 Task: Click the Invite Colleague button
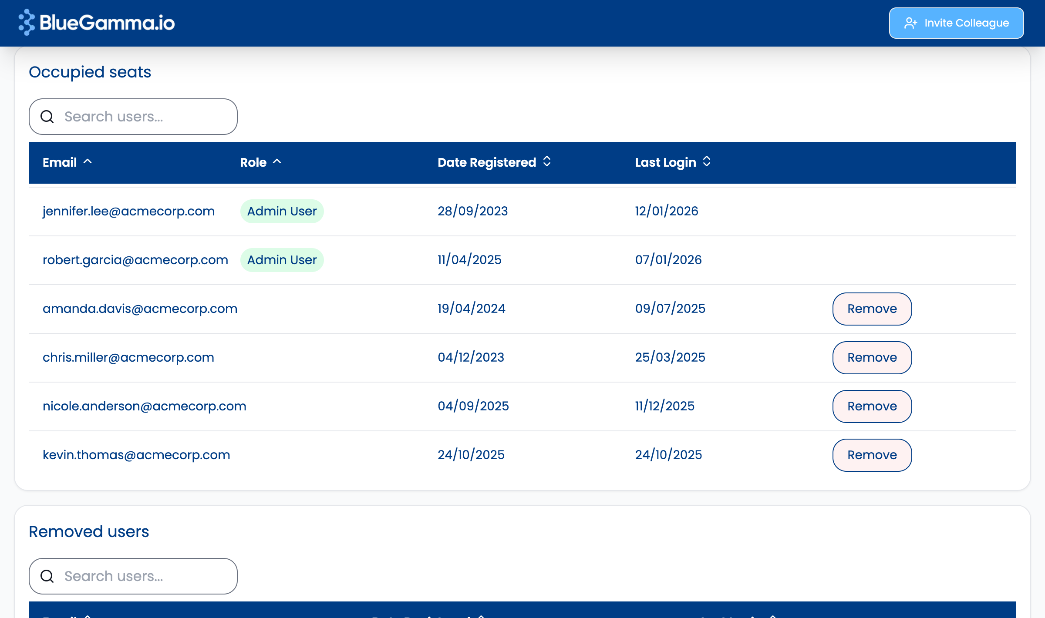tap(956, 23)
